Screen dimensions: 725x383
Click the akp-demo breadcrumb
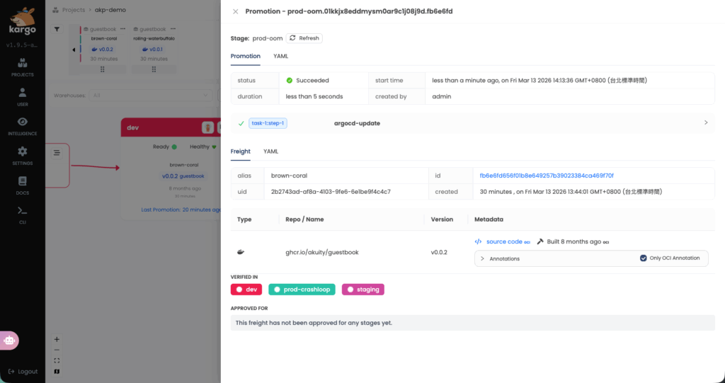click(x=110, y=10)
